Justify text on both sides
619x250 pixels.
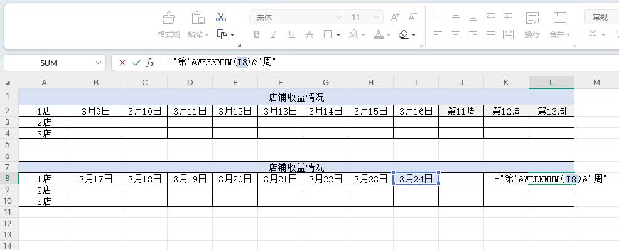click(491, 34)
